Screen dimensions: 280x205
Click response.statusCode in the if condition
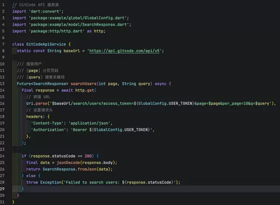click(54, 156)
